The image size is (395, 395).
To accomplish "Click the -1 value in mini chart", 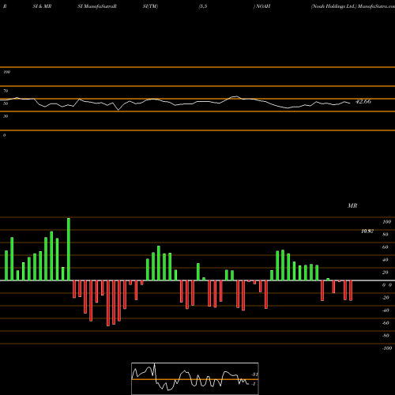I will [x=254, y=384].
